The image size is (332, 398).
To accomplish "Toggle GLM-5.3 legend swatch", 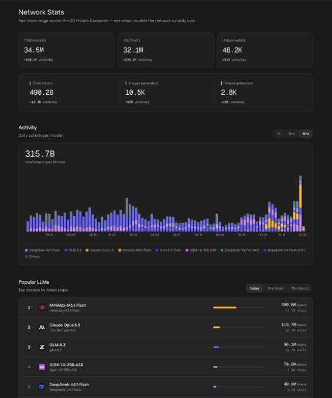I will click(x=66, y=251).
